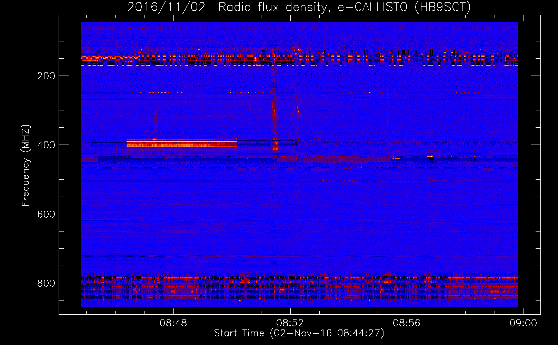The height and width of the screenshot is (345, 558).
Task: Click the 'Frequency (MHZ)' axis label
Action: [26, 166]
